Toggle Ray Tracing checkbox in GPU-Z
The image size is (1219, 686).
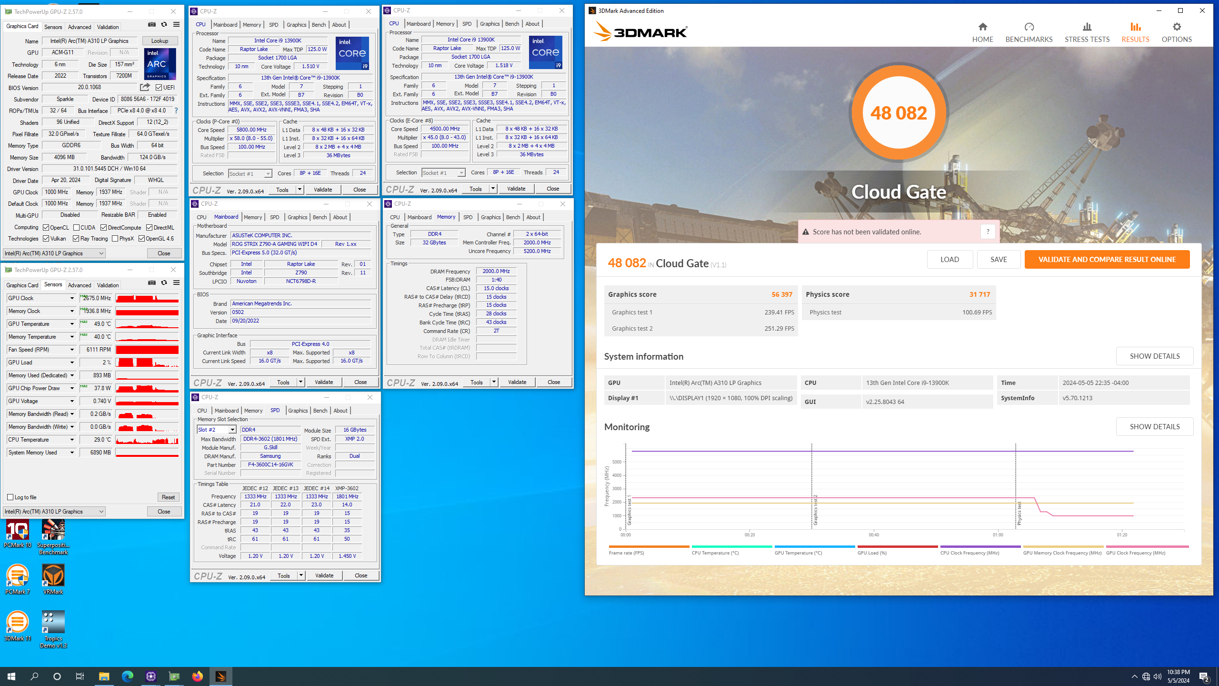coord(76,239)
